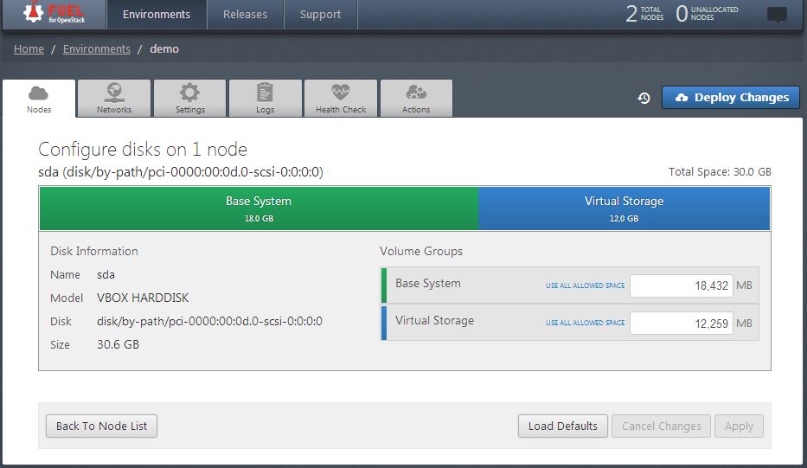Click the globe icon on Networks tab

click(114, 93)
